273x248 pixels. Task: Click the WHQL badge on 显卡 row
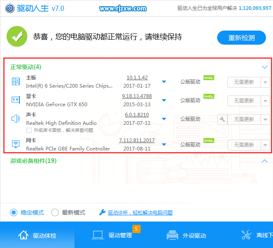[209, 96]
